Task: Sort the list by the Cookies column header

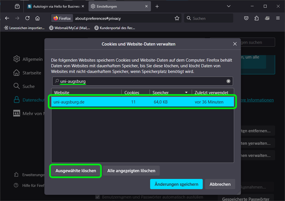Action: click(x=132, y=92)
